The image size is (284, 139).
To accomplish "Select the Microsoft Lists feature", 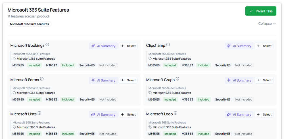I will [x=128, y=114].
